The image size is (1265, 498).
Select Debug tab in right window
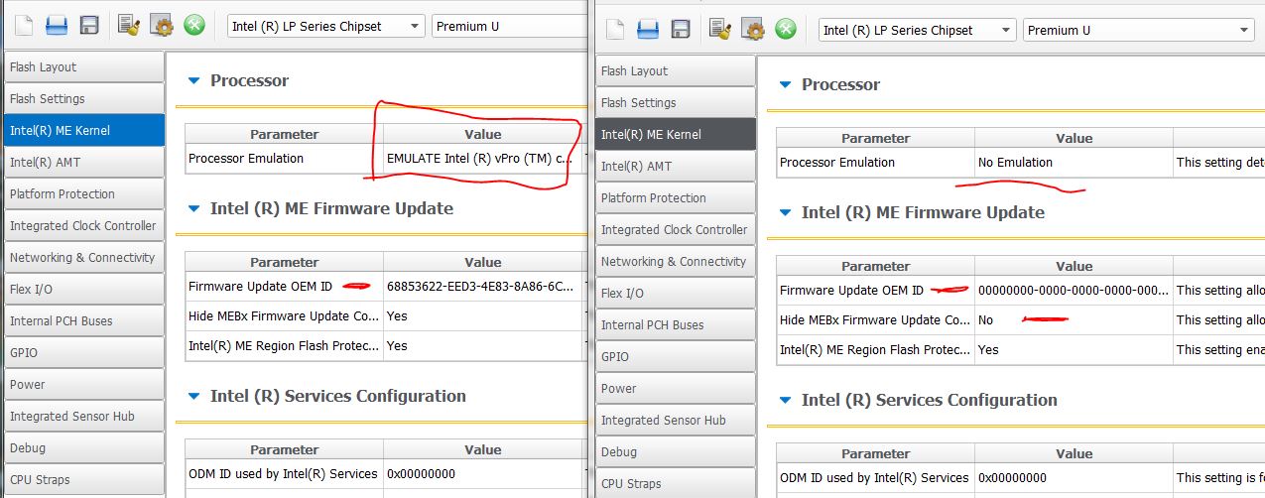(x=675, y=452)
